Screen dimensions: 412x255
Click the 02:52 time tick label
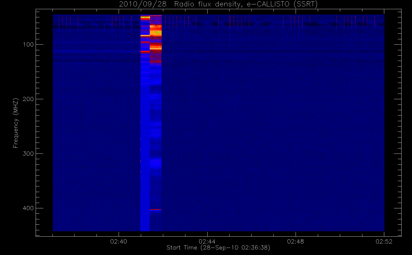click(x=384, y=241)
